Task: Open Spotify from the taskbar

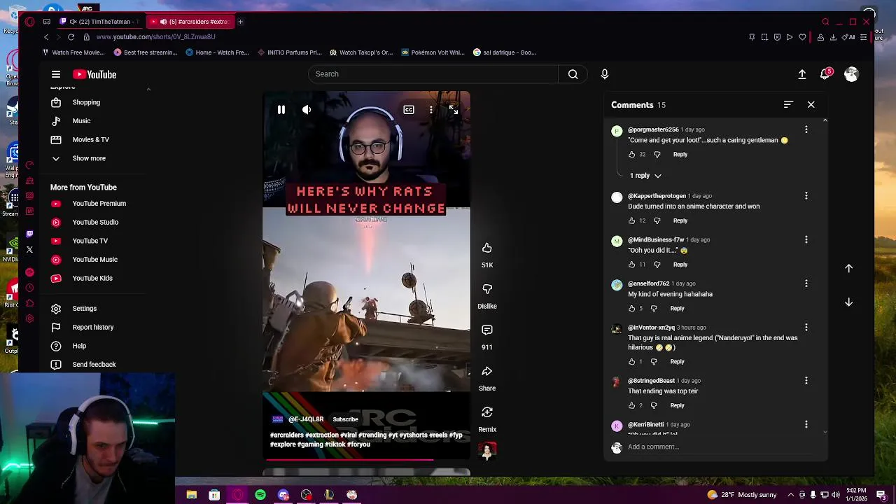Action: coord(260,495)
